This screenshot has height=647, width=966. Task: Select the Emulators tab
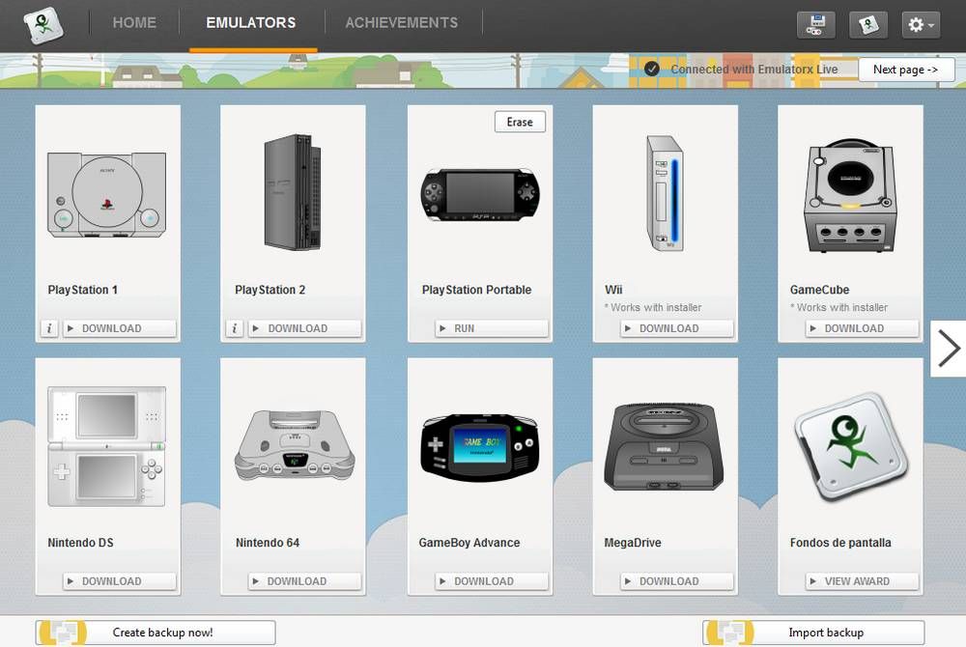[x=251, y=23]
